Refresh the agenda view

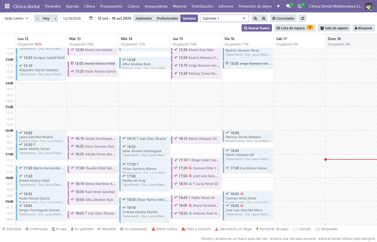click(303, 18)
